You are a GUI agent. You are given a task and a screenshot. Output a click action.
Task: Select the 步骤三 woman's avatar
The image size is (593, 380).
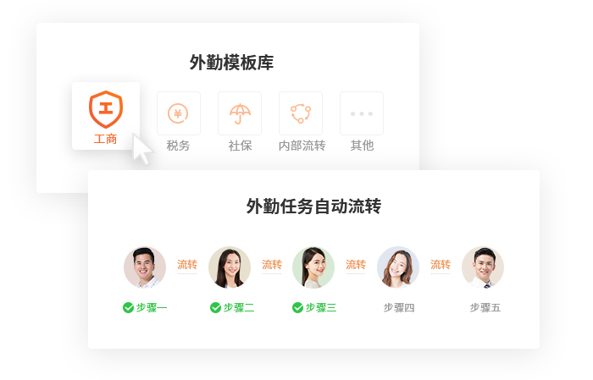[x=313, y=267]
